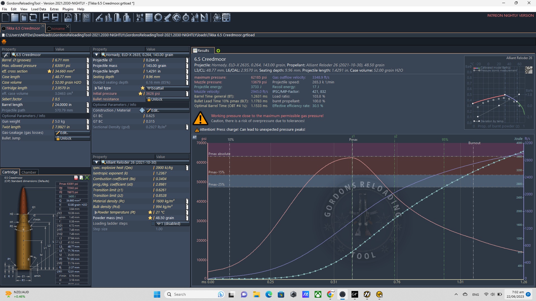The width and height of the screenshot is (536, 301).
Task: Click the results graph add tab icon
Action: click(217, 50)
